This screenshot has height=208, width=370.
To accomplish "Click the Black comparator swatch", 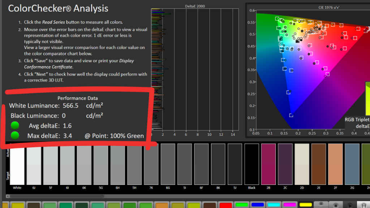I will [x=251, y=164].
